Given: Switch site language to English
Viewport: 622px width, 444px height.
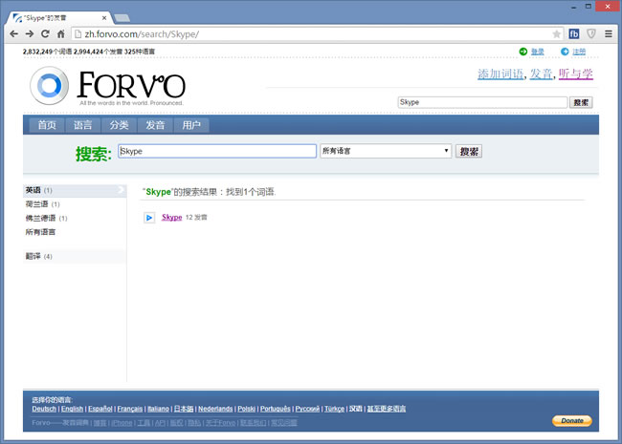Looking at the screenshot, I should (72, 409).
